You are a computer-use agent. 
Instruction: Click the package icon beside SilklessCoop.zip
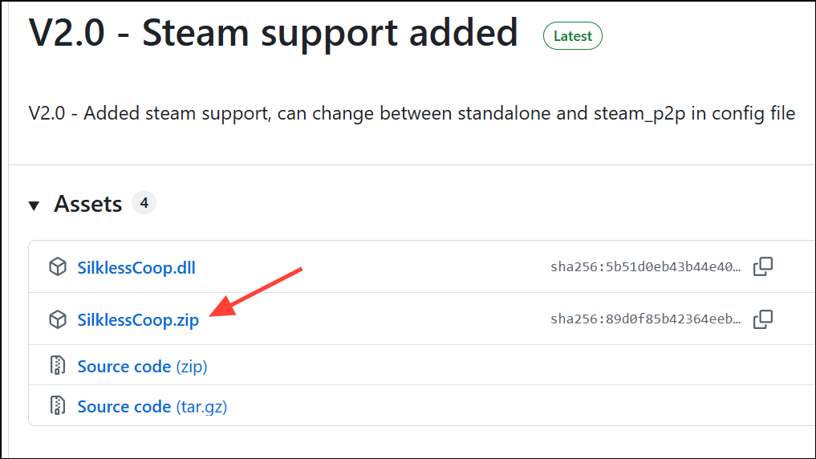tap(58, 319)
